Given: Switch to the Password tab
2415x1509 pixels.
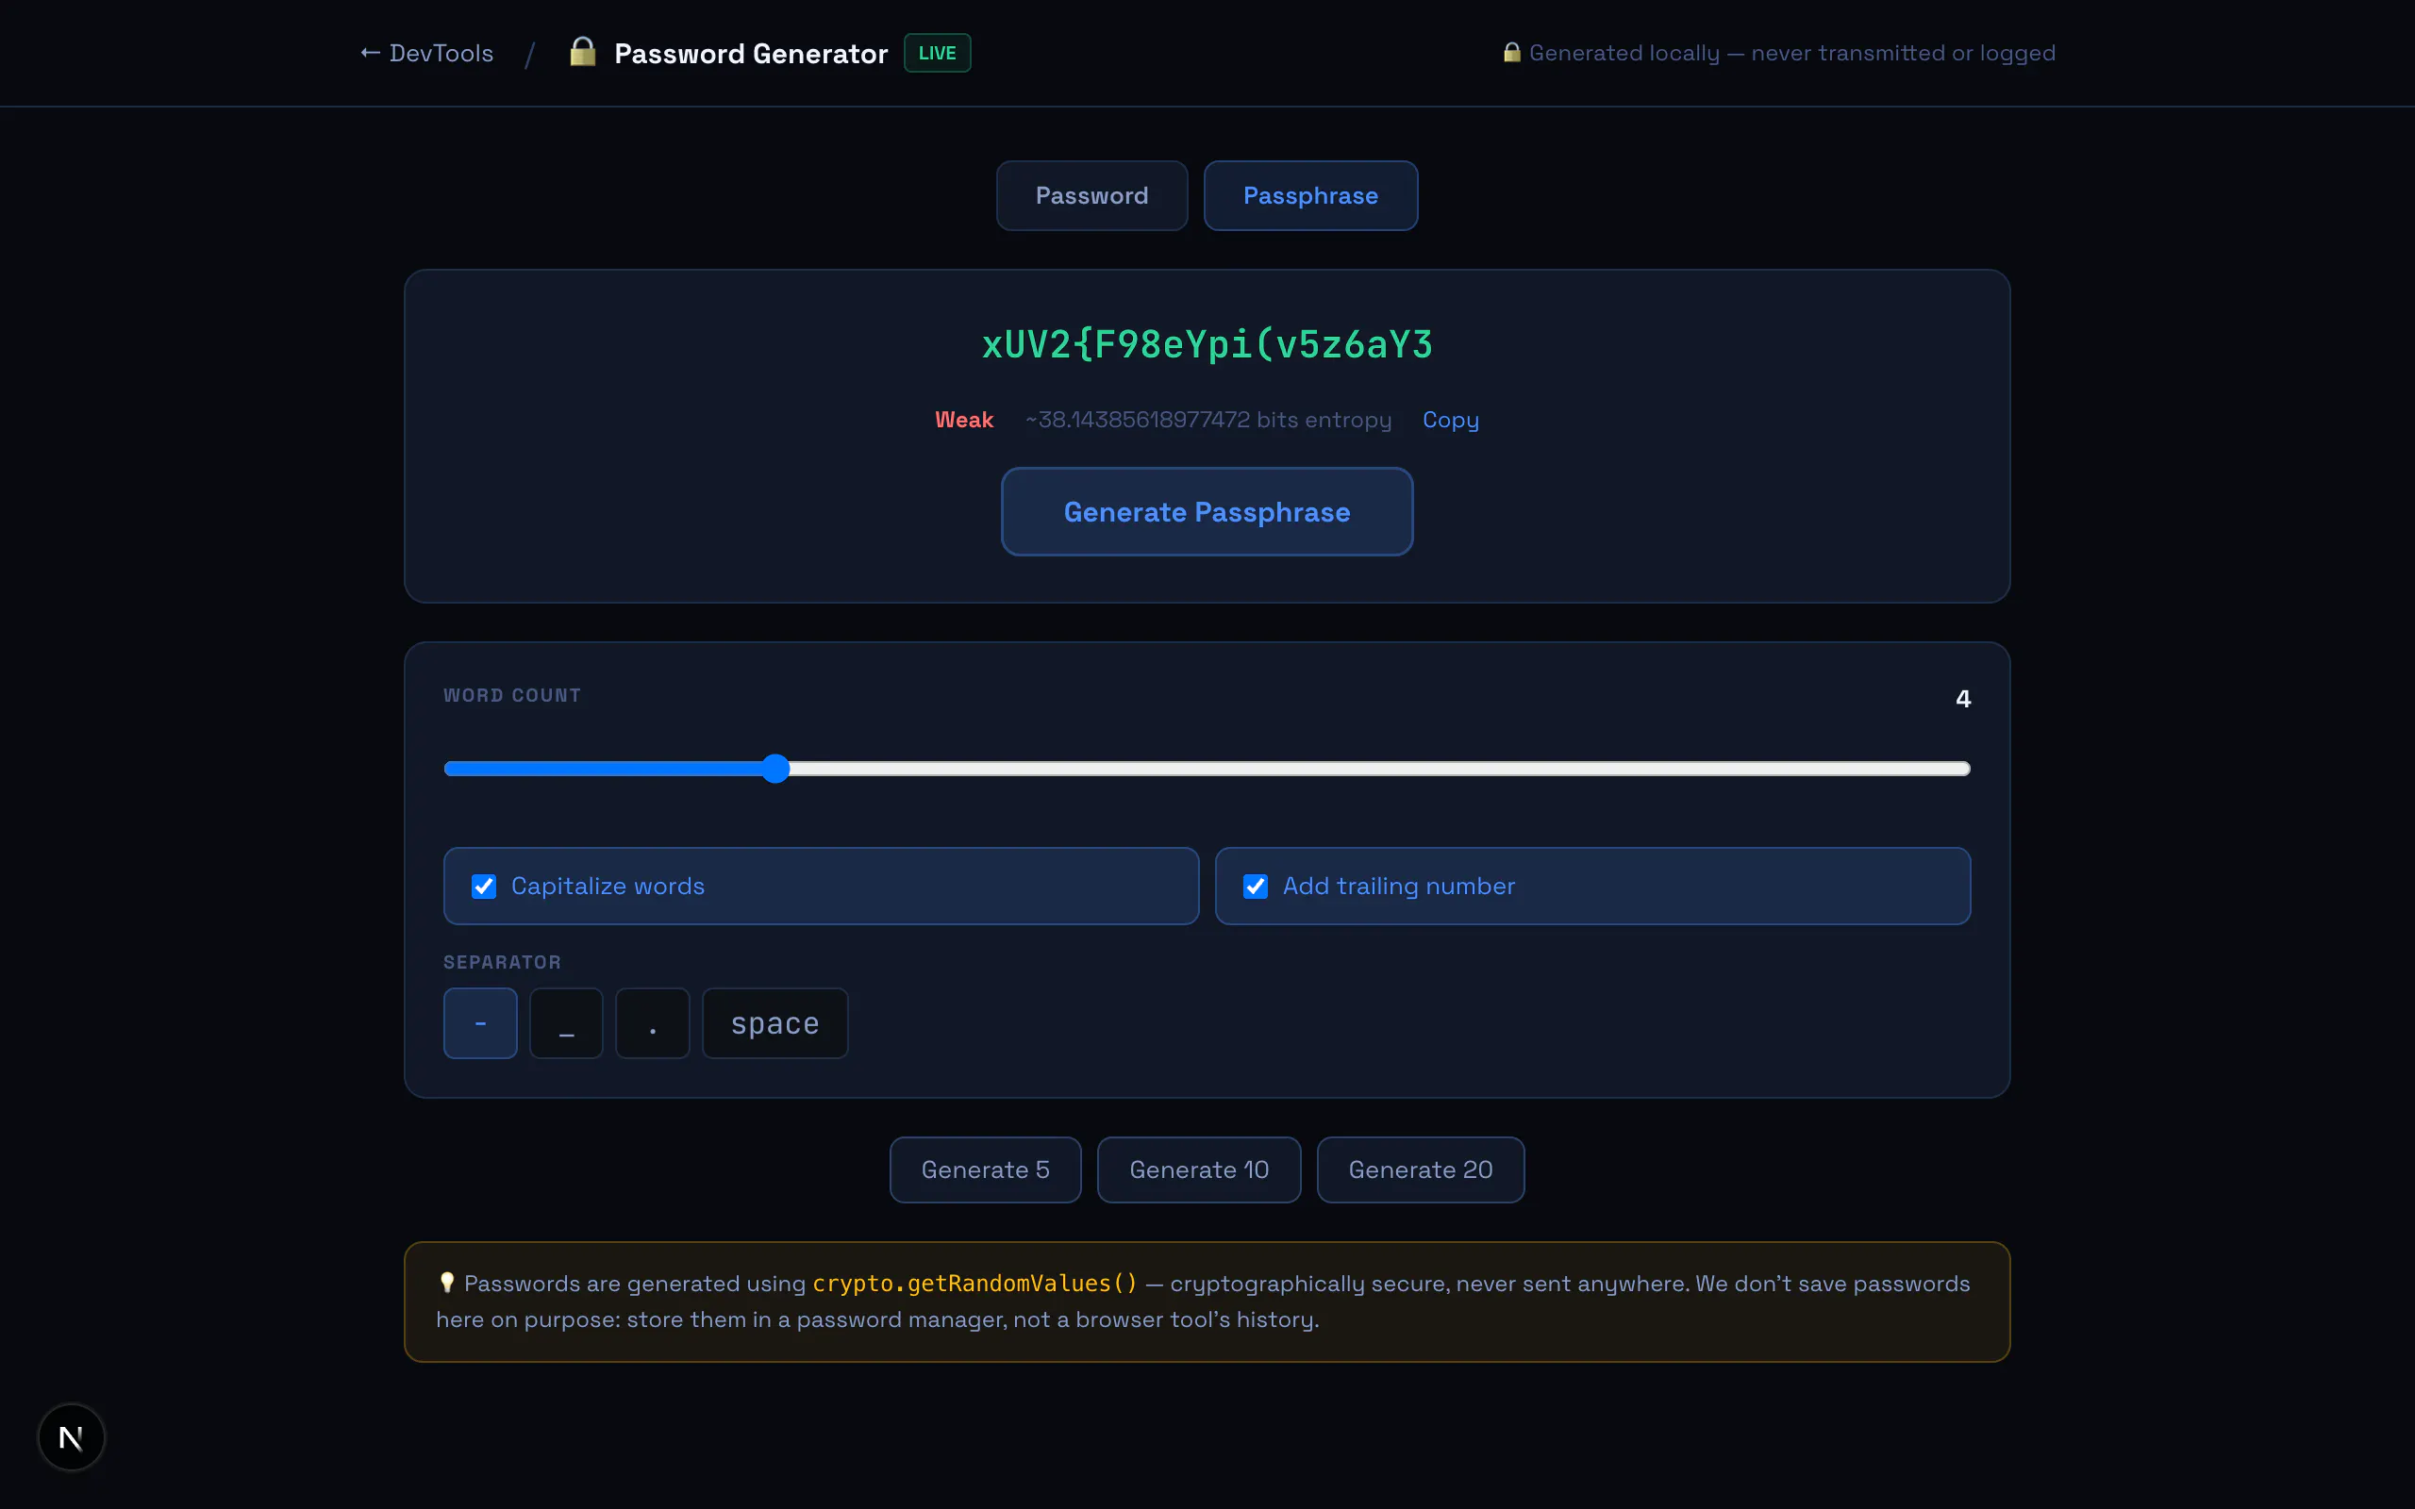Looking at the screenshot, I should pyautogui.click(x=1091, y=195).
